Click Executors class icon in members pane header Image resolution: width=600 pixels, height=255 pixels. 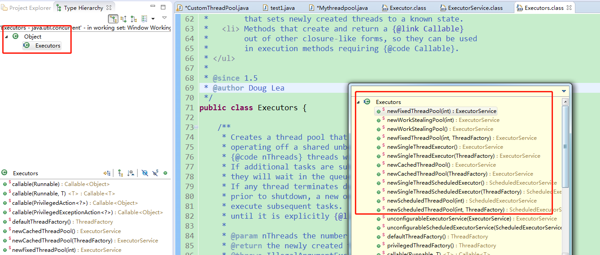[x=4, y=173]
